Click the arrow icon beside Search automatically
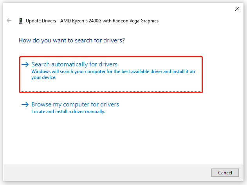The width and height of the screenshot is (247, 185). coord(25,64)
